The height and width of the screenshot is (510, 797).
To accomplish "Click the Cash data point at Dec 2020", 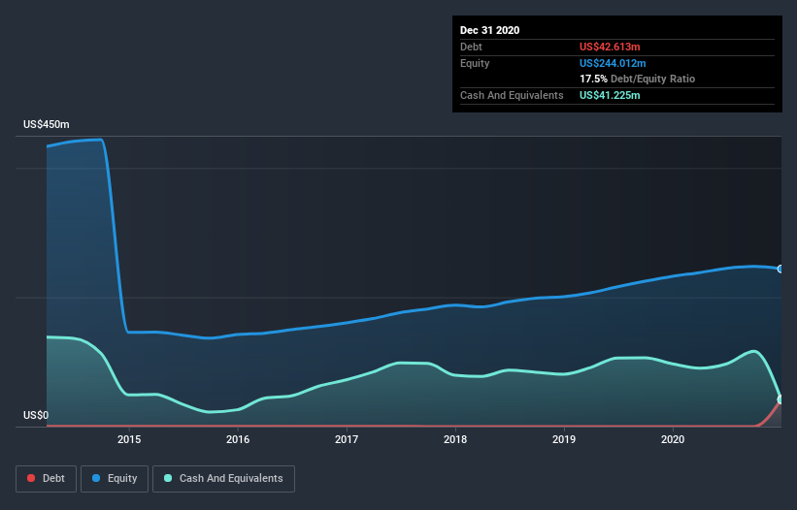I will coord(780,399).
